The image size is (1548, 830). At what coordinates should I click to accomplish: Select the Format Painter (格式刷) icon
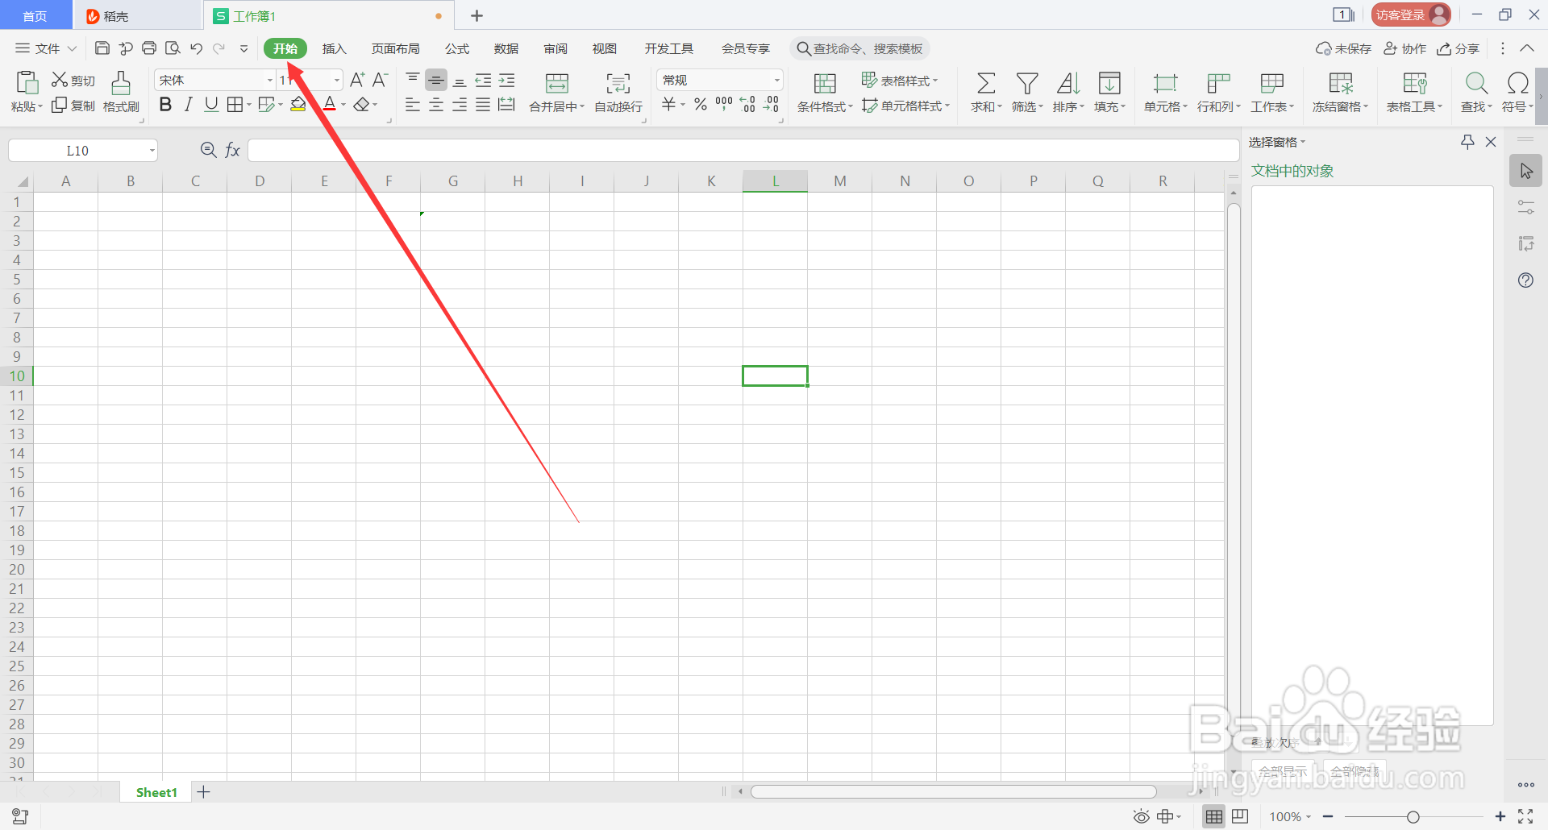point(121,91)
